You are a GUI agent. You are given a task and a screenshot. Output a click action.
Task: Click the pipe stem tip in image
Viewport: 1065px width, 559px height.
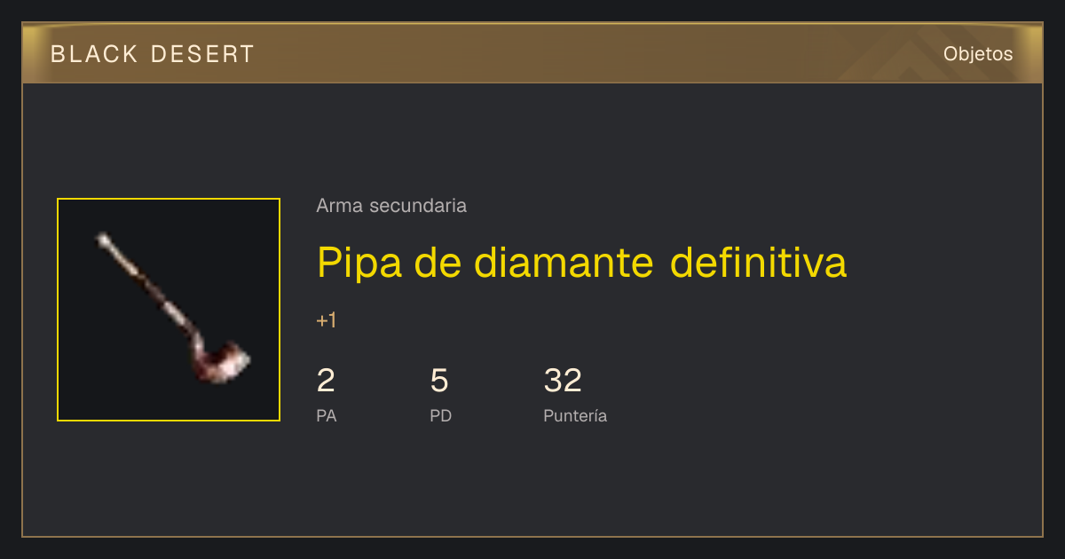pos(103,238)
